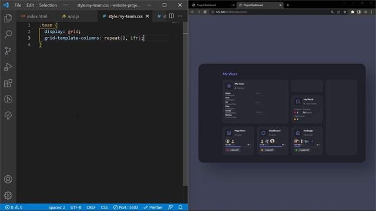
Task: Change indentation via Spaces: 2
Action: 56,207
